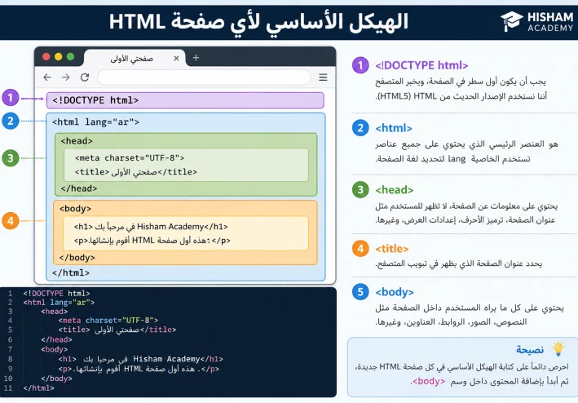Image resolution: width=578 pixels, height=403 pixels.
Task: Click line 10 </body> in the code editor
Action: 56,379
